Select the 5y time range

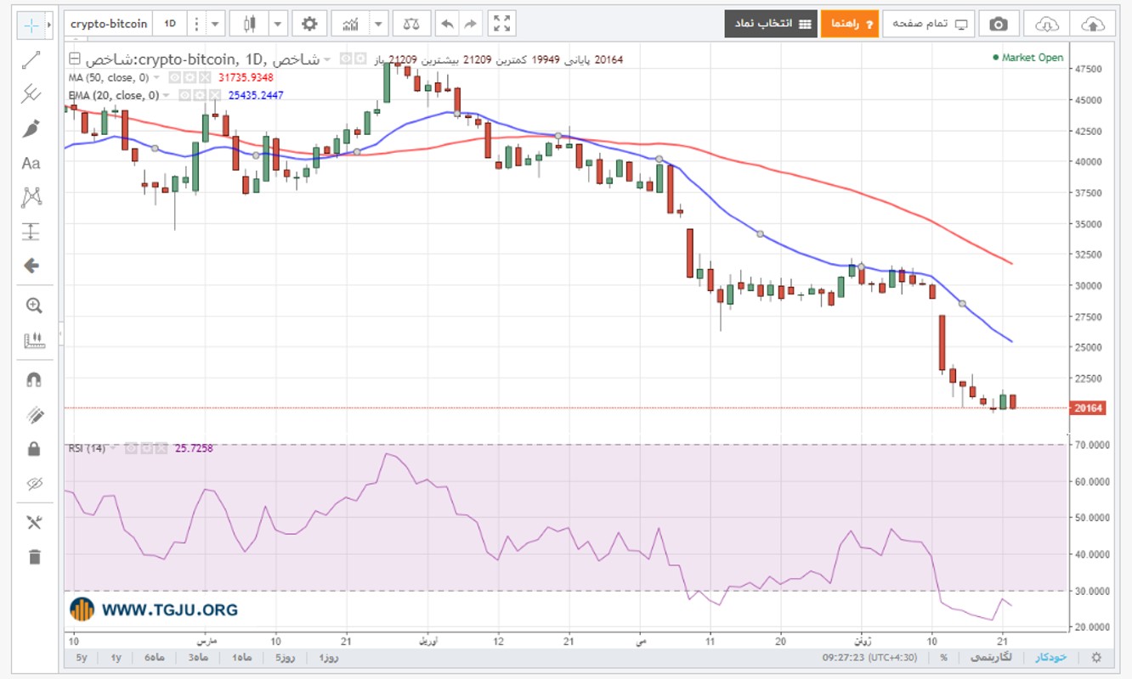click(x=82, y=658)
